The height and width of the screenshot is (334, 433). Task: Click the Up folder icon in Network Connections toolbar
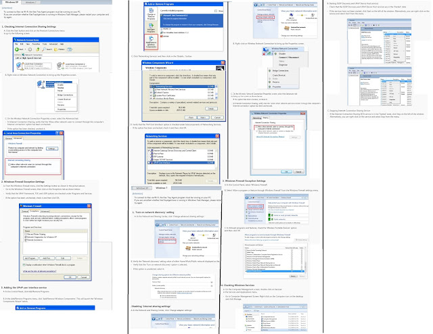tap(38, 49)
